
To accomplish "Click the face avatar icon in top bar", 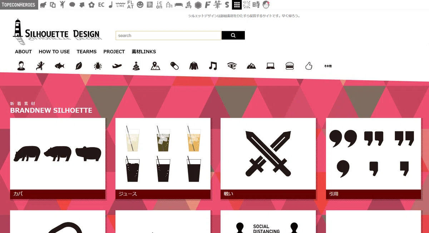I will point(266,5).
